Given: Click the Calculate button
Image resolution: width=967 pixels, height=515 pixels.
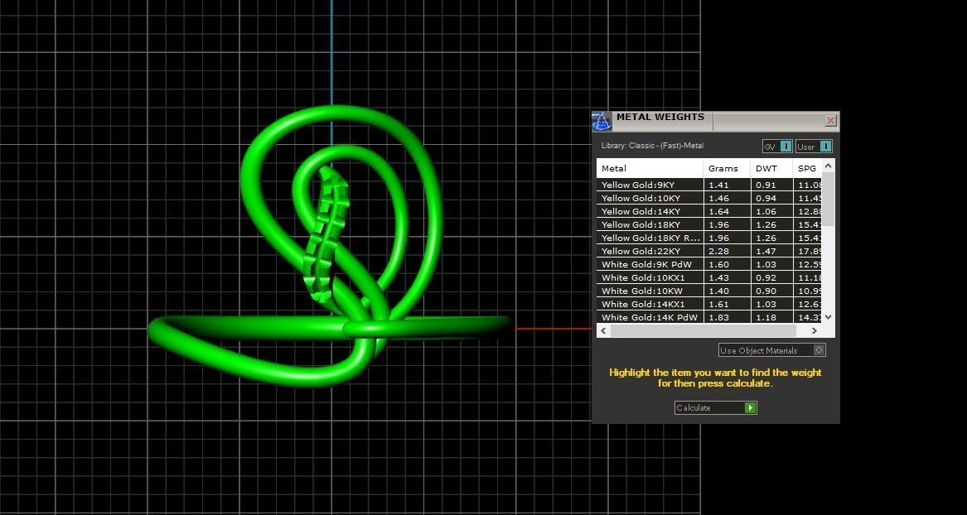Looking at the screenshot, I should [x=715, y=408].
